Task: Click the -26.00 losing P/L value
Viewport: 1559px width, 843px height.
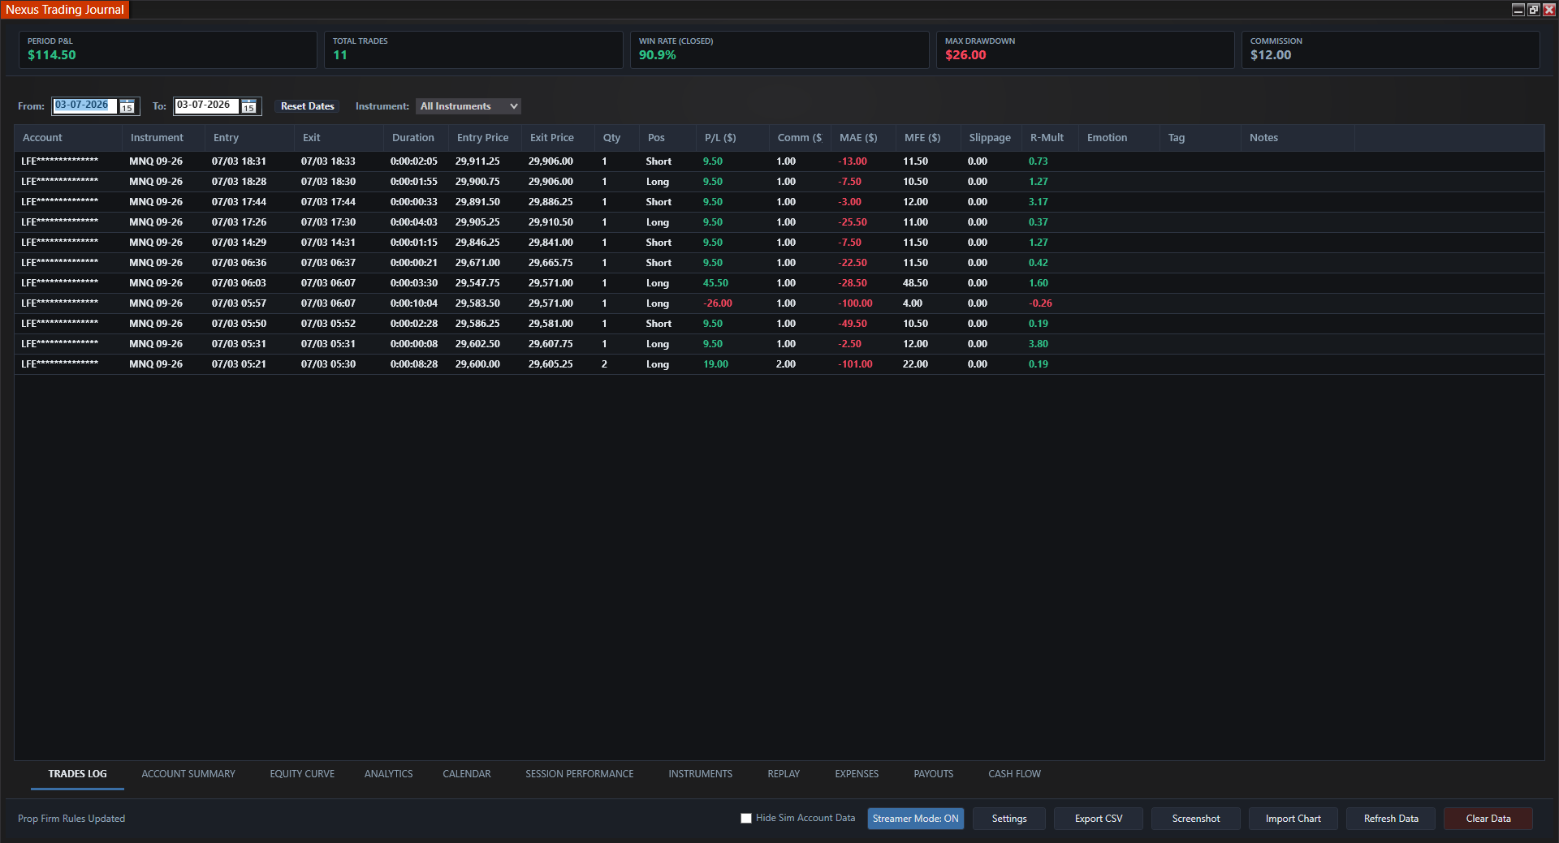Action: click(x=718, y=303)
